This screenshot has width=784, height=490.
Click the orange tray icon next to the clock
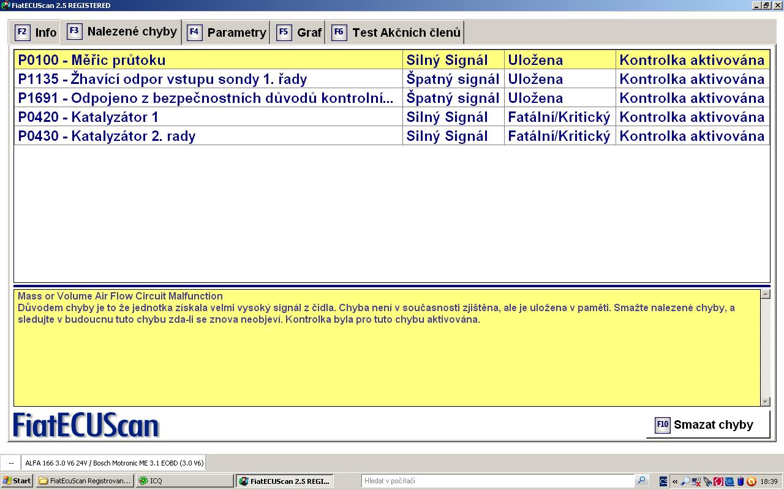point(752,481)
